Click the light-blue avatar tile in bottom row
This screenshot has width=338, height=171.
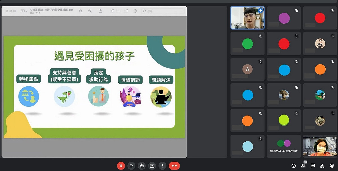click(248, 146)
